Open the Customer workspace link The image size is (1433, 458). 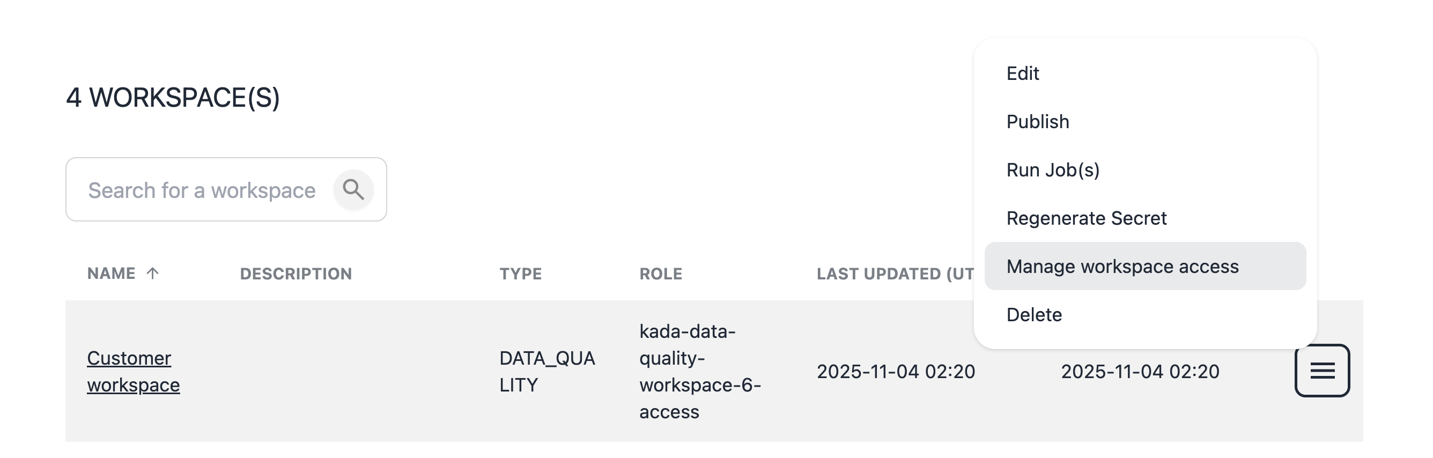click(133, 371)
